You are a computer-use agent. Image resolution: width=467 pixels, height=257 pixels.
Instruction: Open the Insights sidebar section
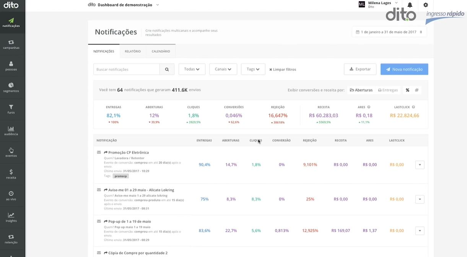tap(11, 218)
